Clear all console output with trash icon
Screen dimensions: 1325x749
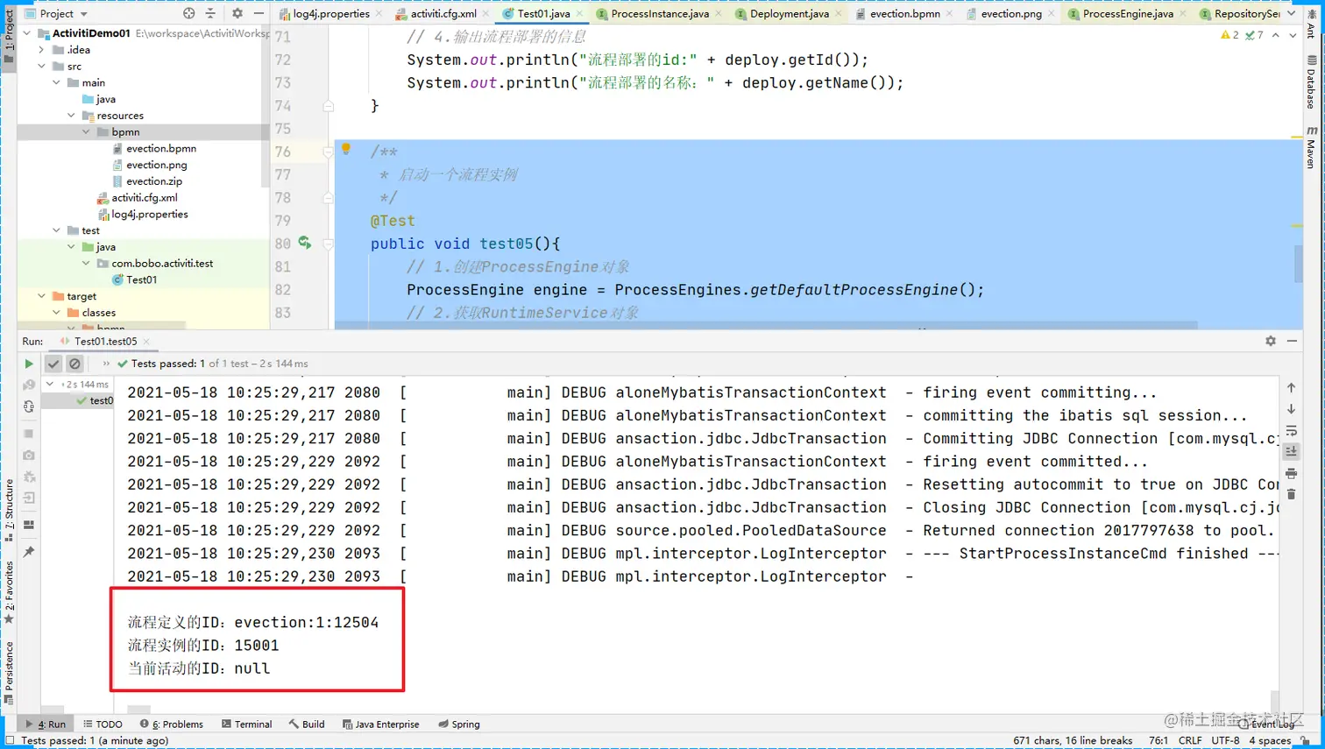[x=1291, y=495]
